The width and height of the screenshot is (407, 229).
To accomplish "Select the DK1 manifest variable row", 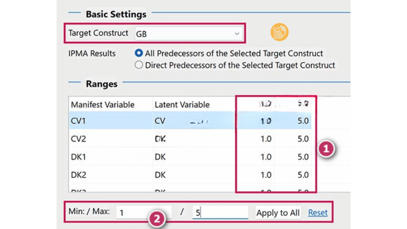I will pos(79,157).
